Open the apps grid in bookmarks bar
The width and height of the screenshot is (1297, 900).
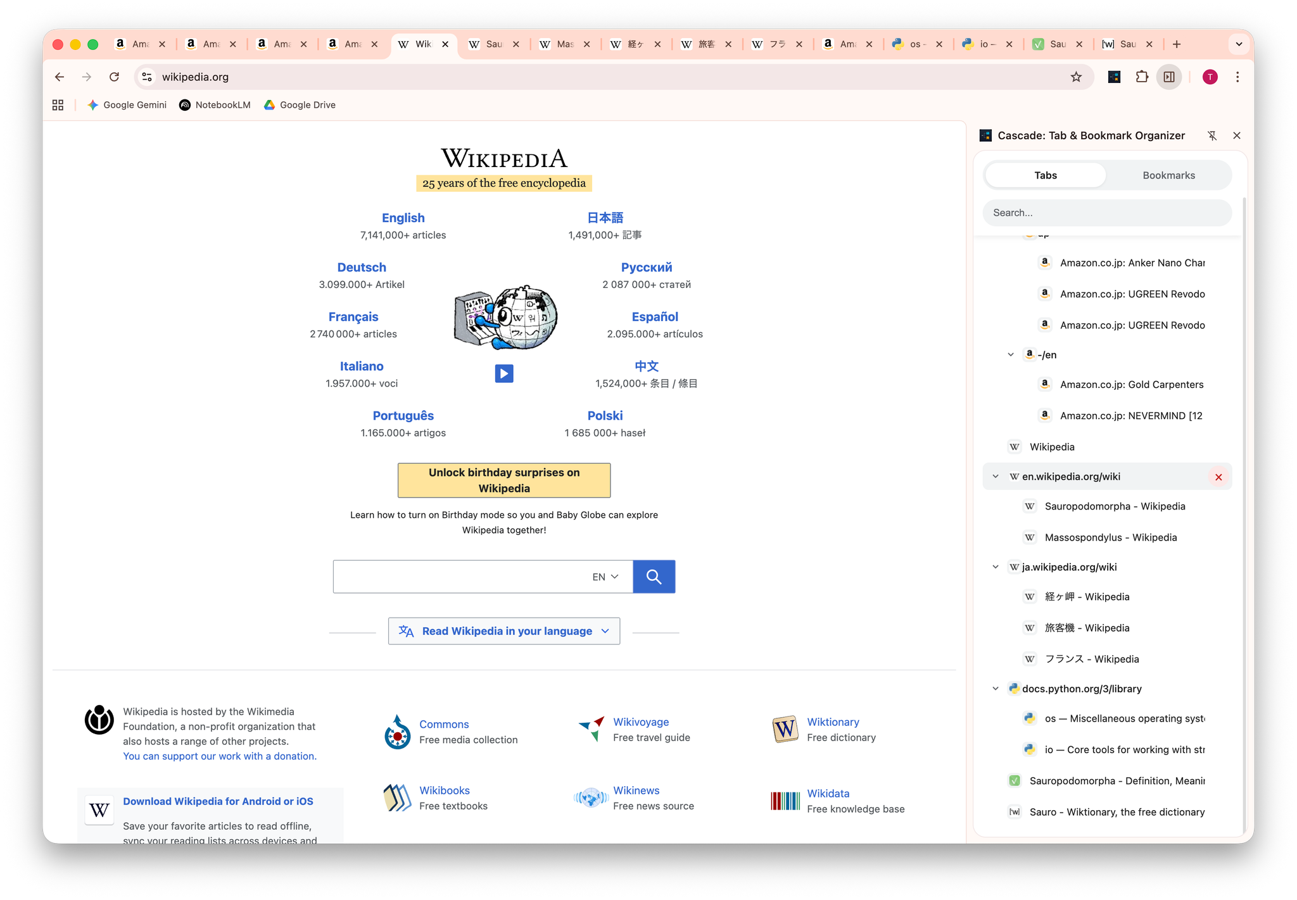pyautogui.click(x=58, y=105)
